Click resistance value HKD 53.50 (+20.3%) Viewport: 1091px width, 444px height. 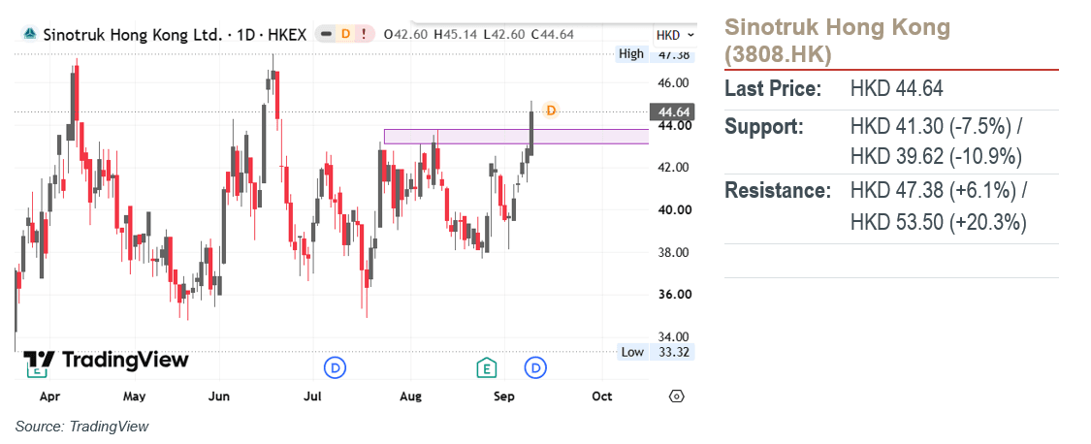(x=939, y=221)
